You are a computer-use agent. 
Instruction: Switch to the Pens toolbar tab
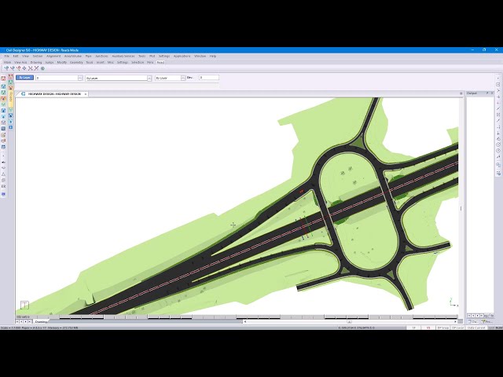(x=150, y=63)
